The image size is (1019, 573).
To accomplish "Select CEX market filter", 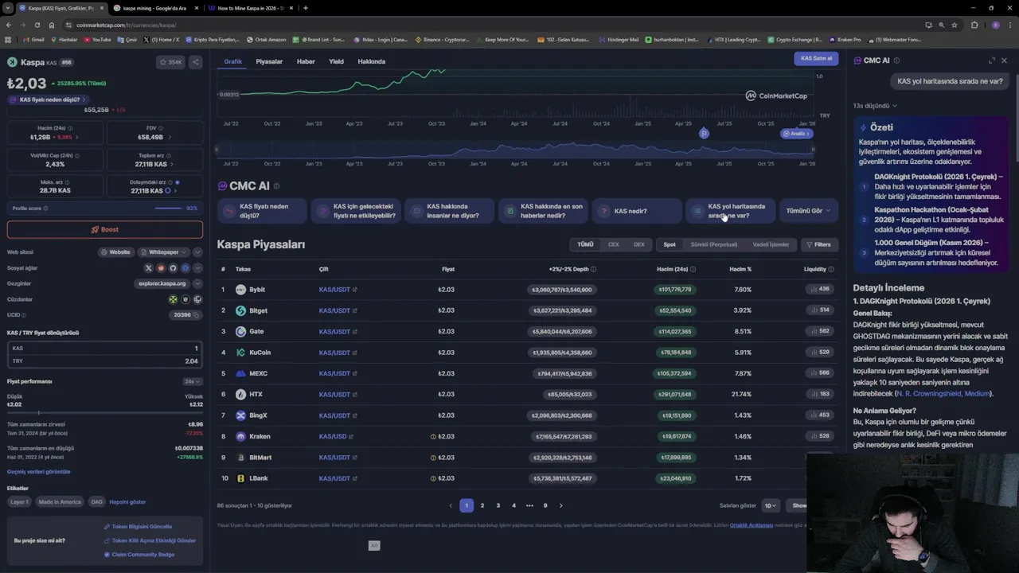I will [613, 244].
